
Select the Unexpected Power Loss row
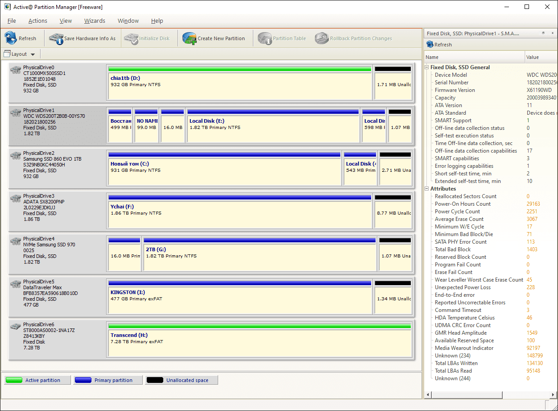(x=491, y=287)
